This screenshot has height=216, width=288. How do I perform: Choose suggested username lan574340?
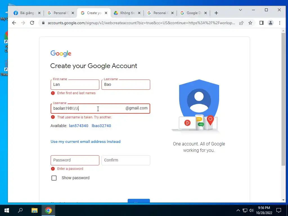pos(79,126)
